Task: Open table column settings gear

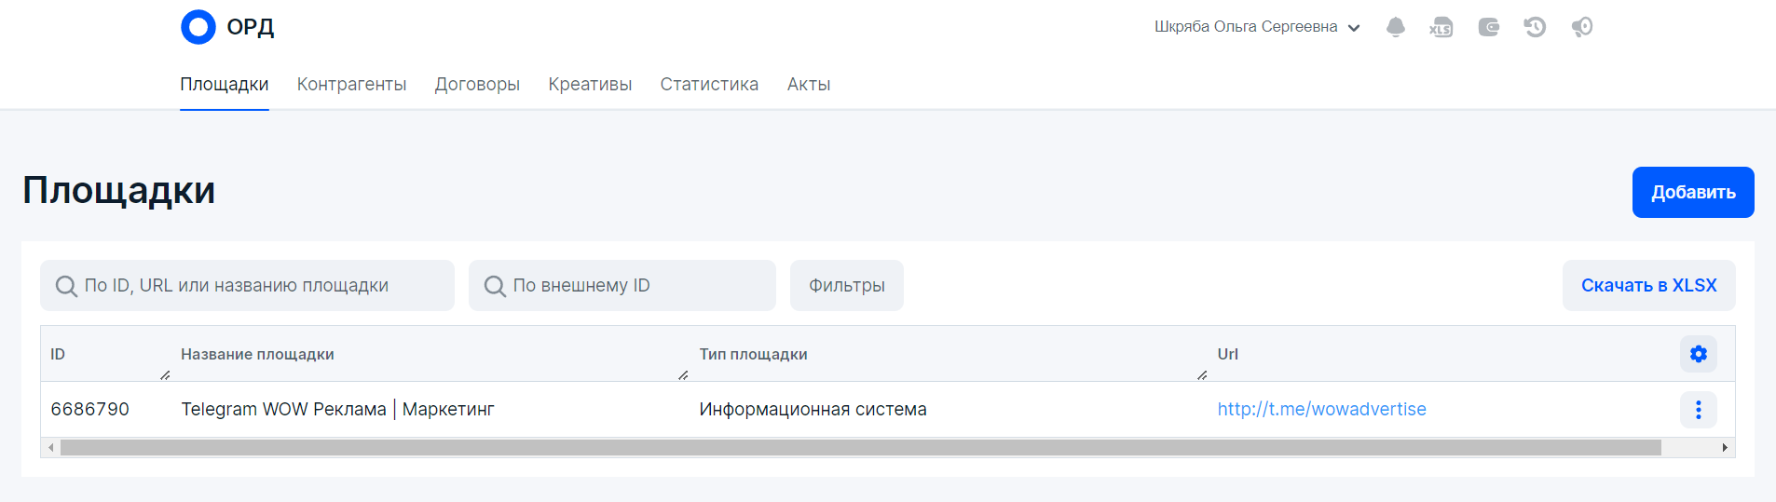Action: pyautogui.click(x=1698, y=354)
